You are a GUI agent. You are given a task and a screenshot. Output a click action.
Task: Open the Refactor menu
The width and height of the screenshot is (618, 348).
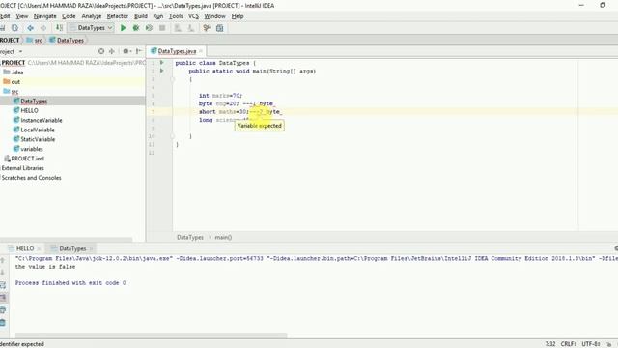tap(118, 16)
